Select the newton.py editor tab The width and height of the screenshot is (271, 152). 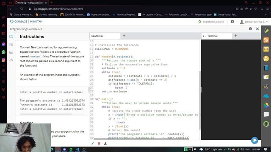point(105,36)
